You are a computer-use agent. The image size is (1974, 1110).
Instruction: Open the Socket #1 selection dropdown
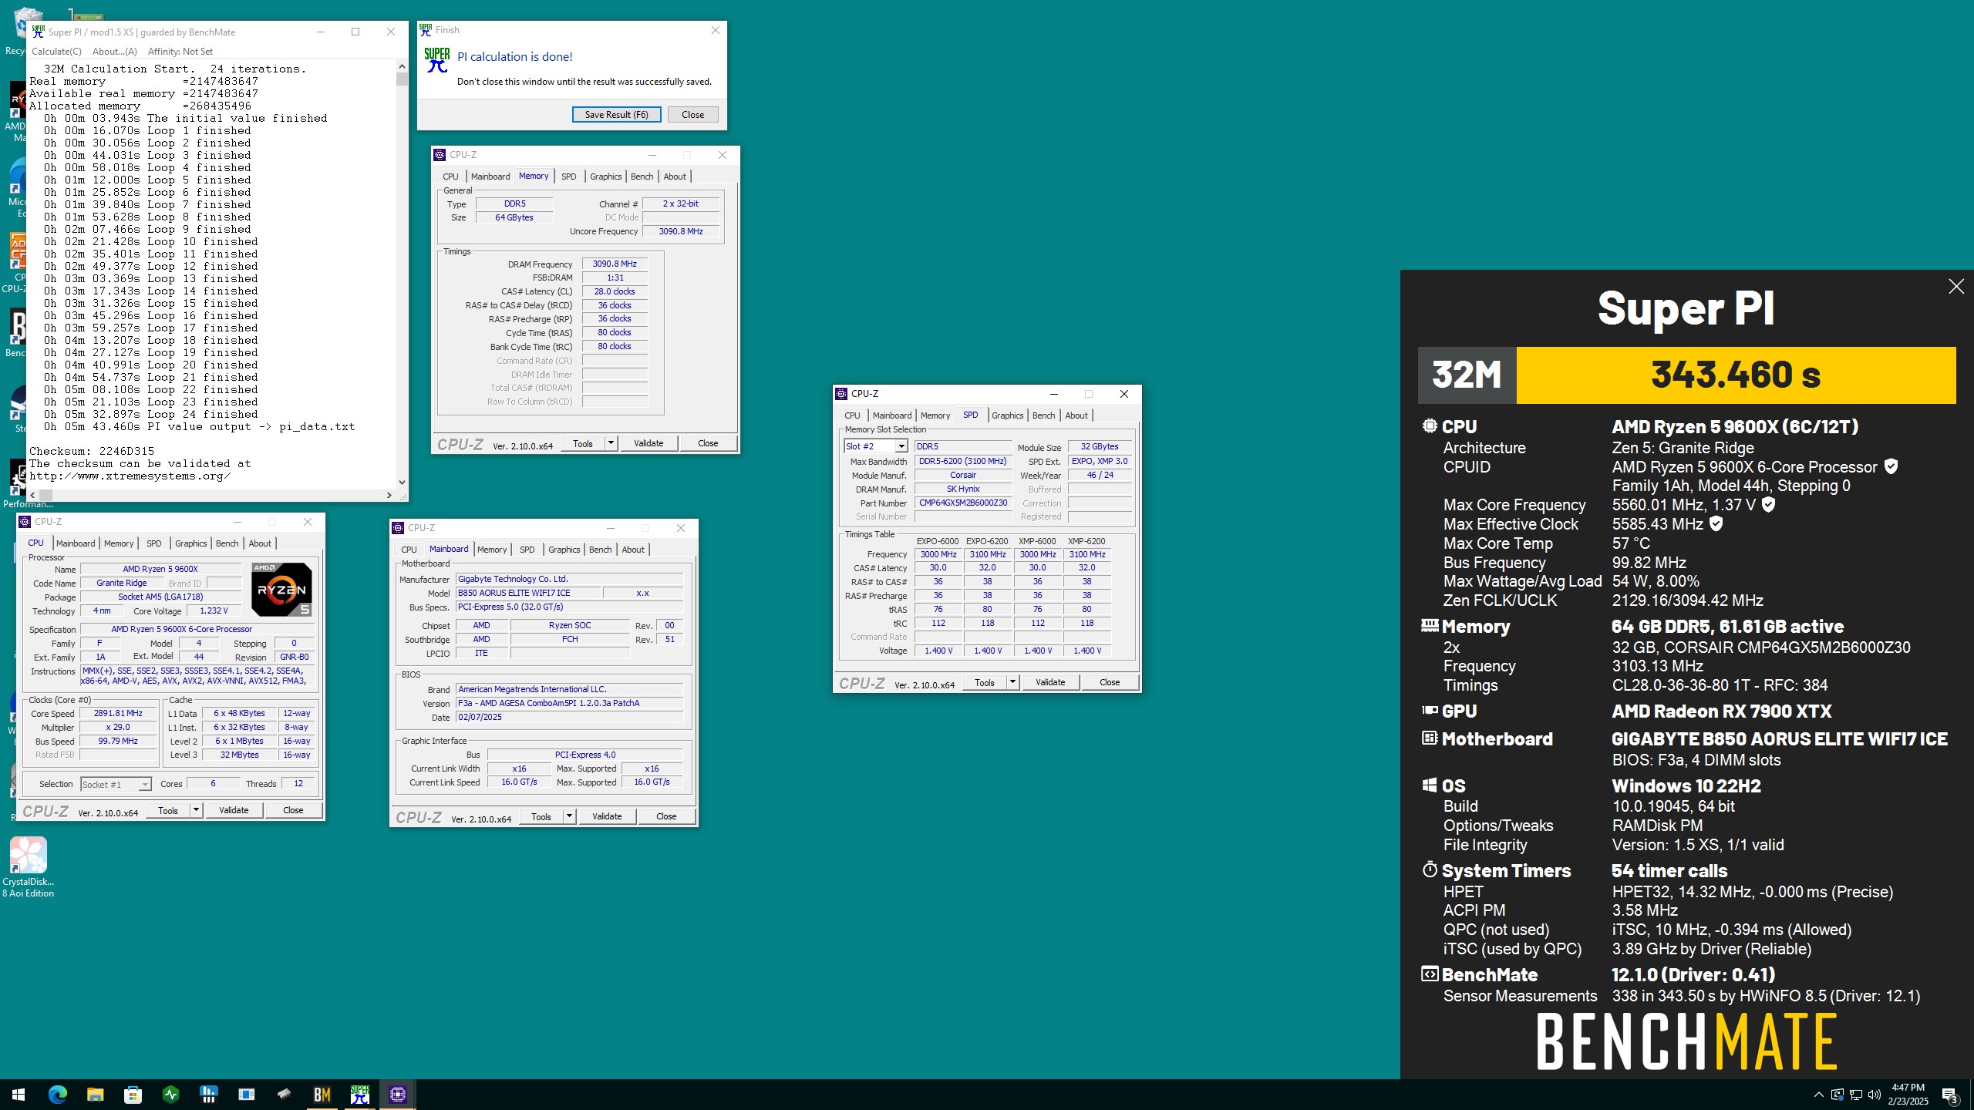coord(116,784)
